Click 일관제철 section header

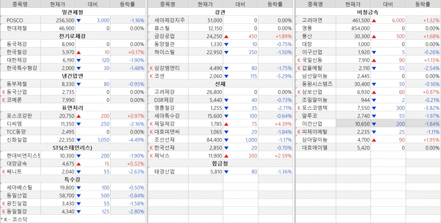pos(73,12)
